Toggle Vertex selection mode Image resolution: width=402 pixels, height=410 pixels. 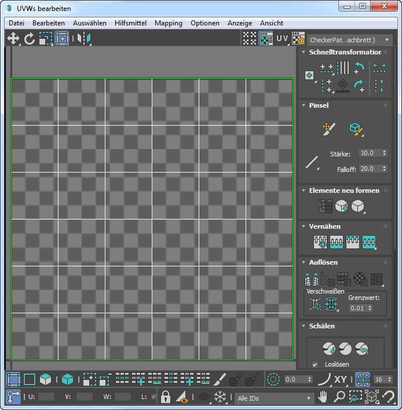tap(13, 379)
